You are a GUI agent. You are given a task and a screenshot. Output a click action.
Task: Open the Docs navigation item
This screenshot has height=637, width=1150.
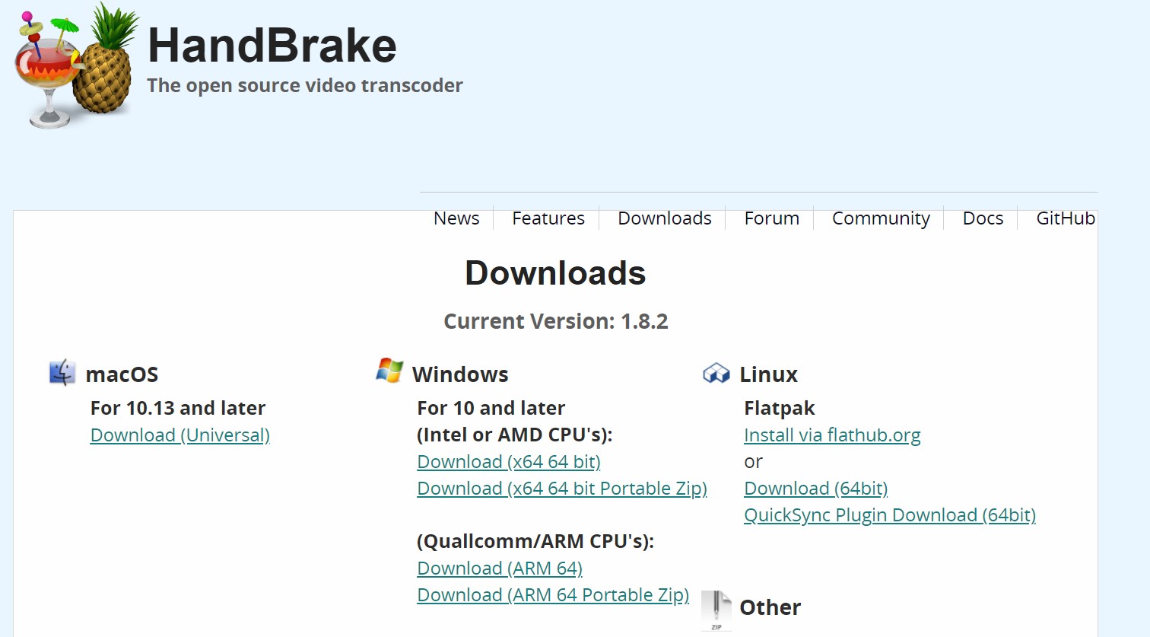983,218
